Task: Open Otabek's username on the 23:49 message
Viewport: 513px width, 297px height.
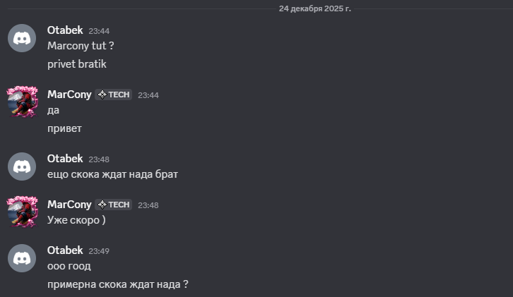Action: pyautogui.click(x=65, y=250)
